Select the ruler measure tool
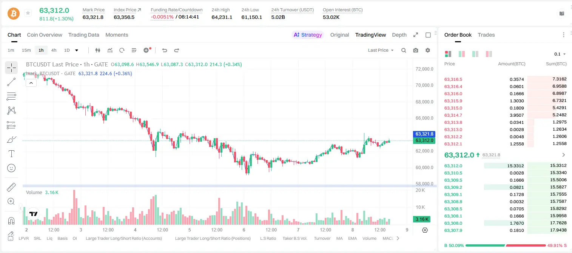 tap(11, 187)
